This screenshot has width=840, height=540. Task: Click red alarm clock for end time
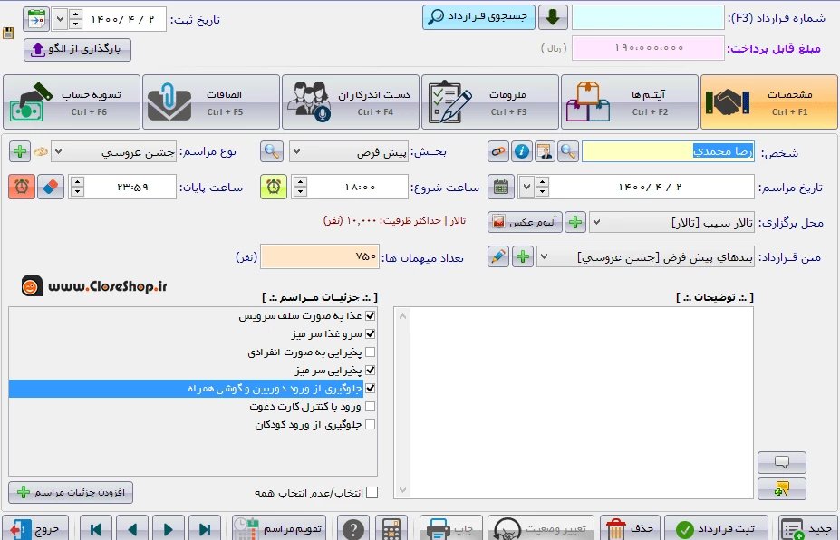click(x=22, y=187)
